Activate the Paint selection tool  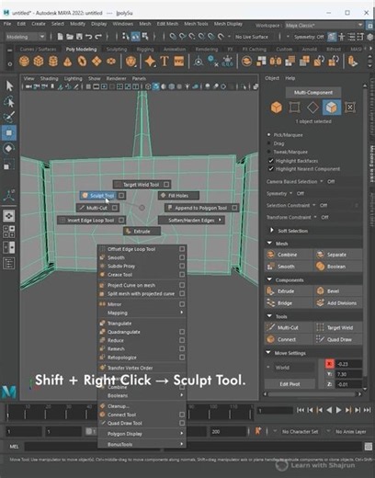pyautogui.click(x=9, y=117)
